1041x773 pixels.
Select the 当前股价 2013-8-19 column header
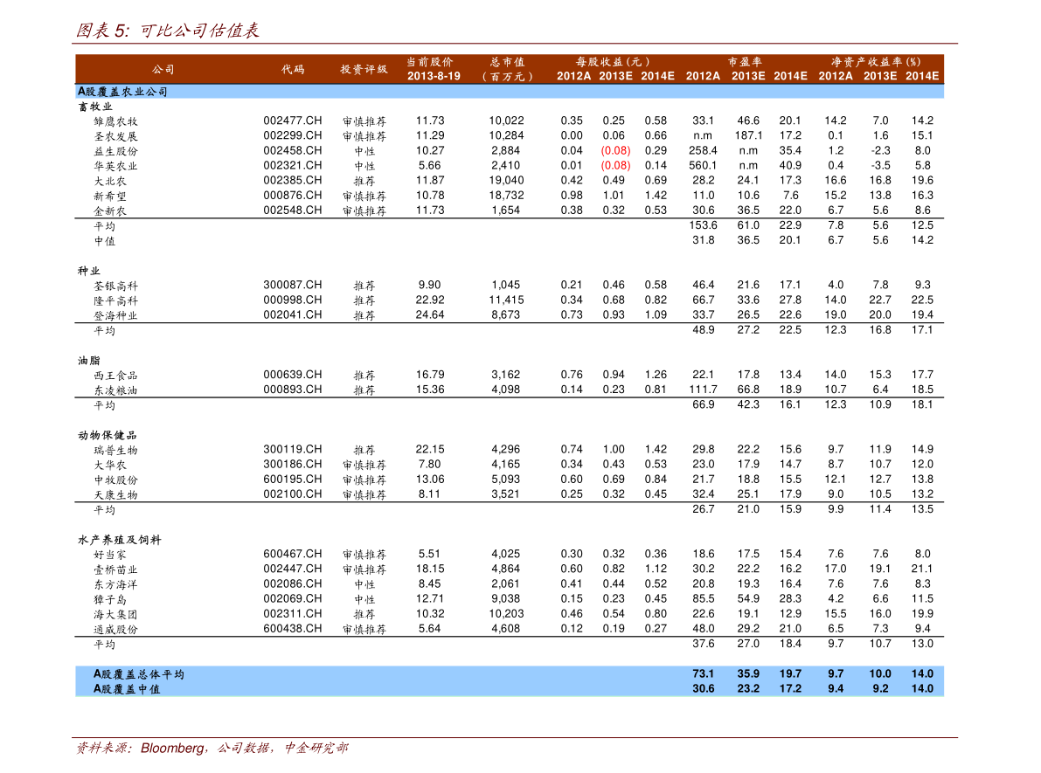434,69
